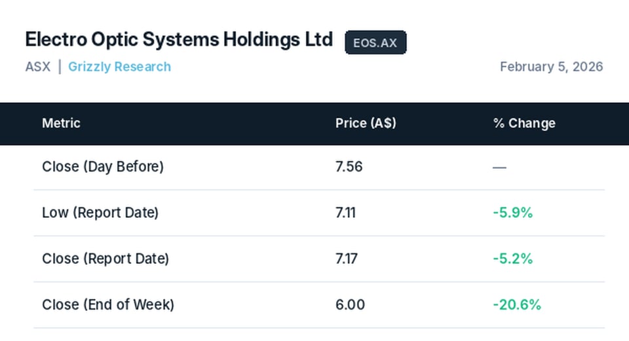
Task: Click the EOS.AX ticker badge
Action: [375, 43]
